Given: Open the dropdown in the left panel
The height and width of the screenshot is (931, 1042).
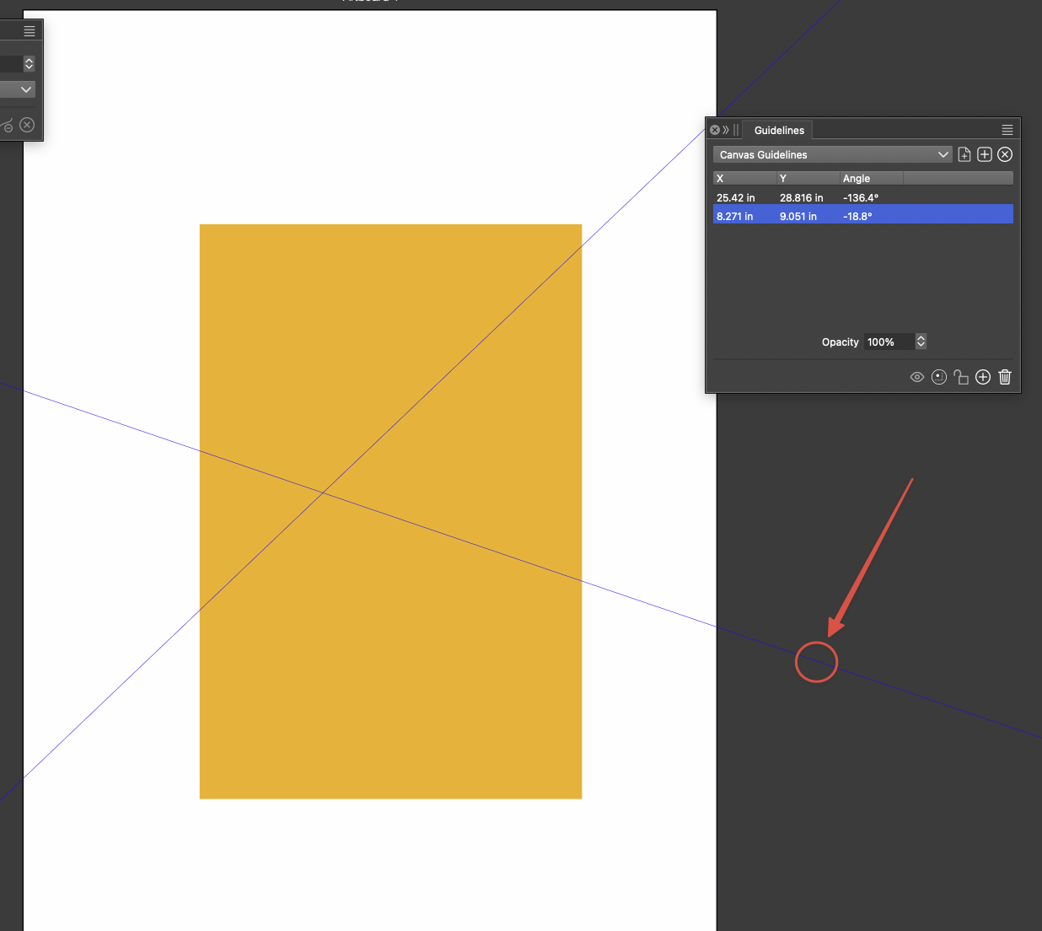Looking at the screenshot, I should point(19,89).
